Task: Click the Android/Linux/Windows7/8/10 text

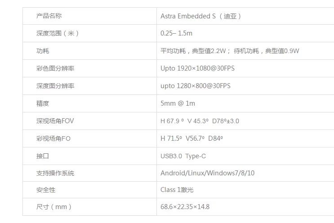Action: click(207, 173)
